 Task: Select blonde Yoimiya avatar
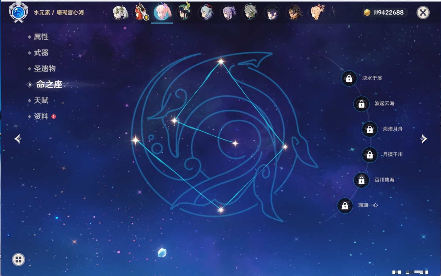click(x=316, y=13)
